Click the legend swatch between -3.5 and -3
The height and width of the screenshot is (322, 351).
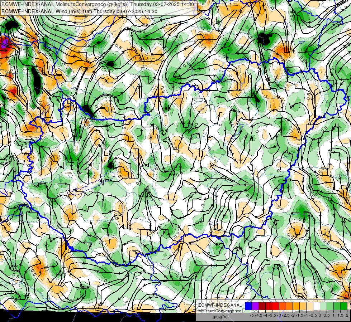tap(276, 306)
